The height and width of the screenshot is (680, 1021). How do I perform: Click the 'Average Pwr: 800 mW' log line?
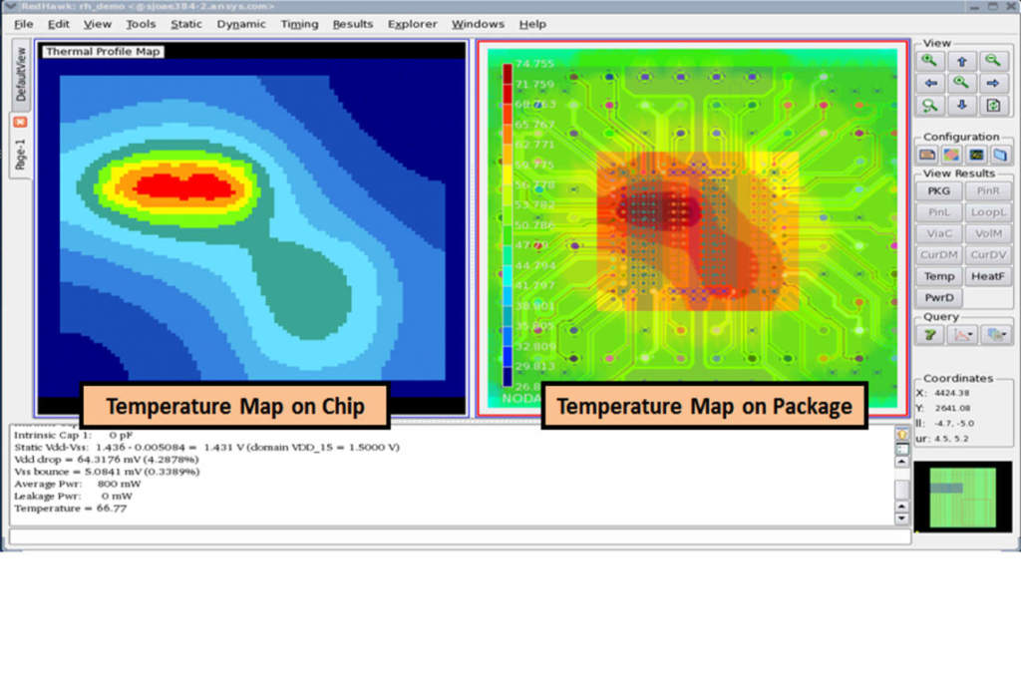pos(78,484)
